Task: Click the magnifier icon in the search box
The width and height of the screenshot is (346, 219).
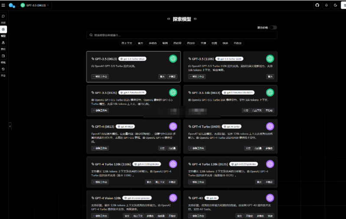Action: point(91,35)
